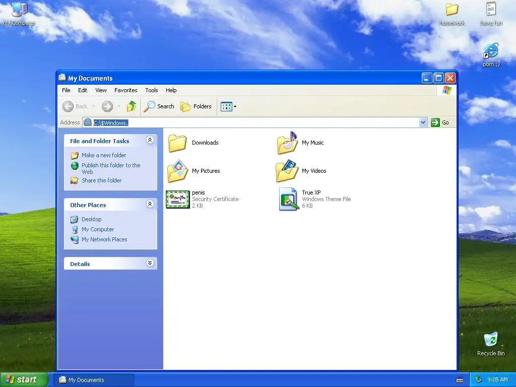Open the File menu
The width and height of the screenshot is (516, 387).
(x=66, y=90)
